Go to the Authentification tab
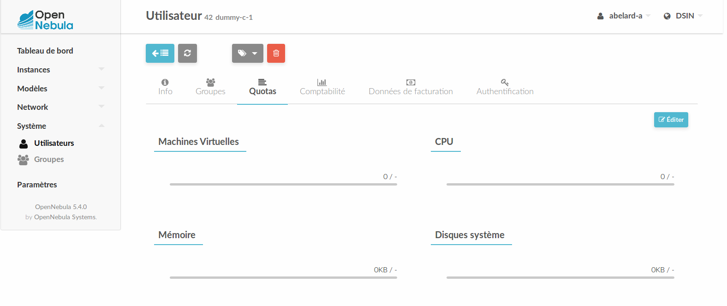 505,87
